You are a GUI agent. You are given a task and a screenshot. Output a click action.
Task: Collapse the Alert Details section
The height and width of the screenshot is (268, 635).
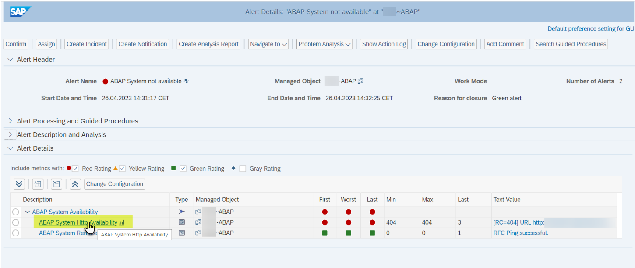pos(10,148)
